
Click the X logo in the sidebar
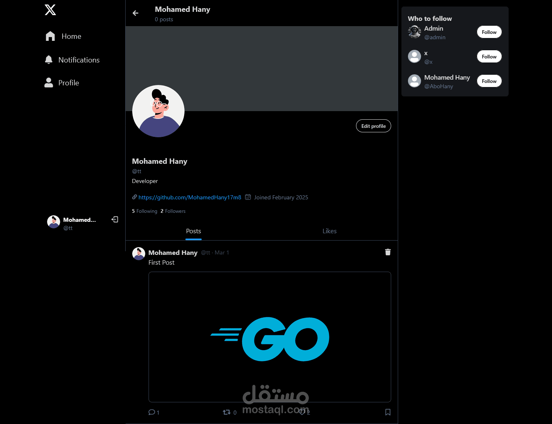tap(50, 10)
